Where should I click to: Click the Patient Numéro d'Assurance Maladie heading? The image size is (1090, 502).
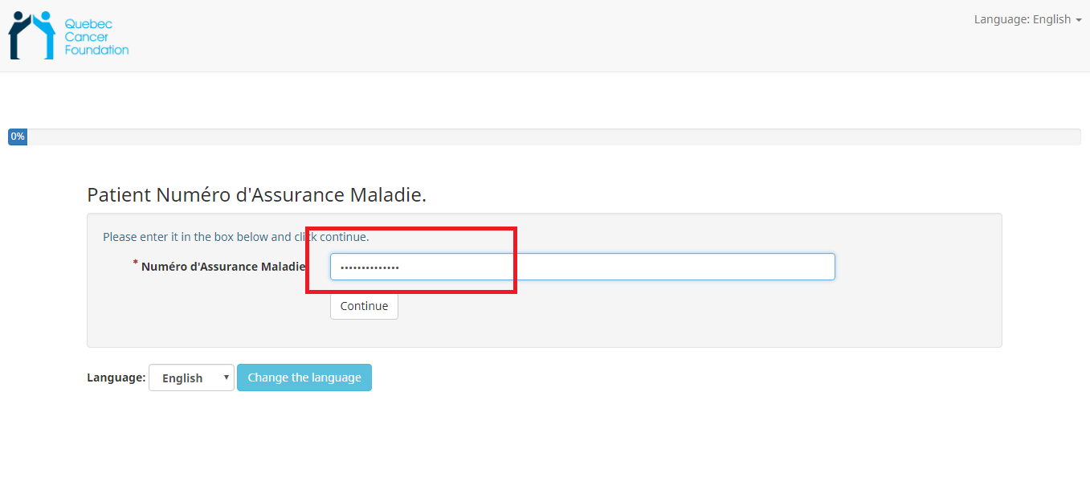click(x=256, y=195)
